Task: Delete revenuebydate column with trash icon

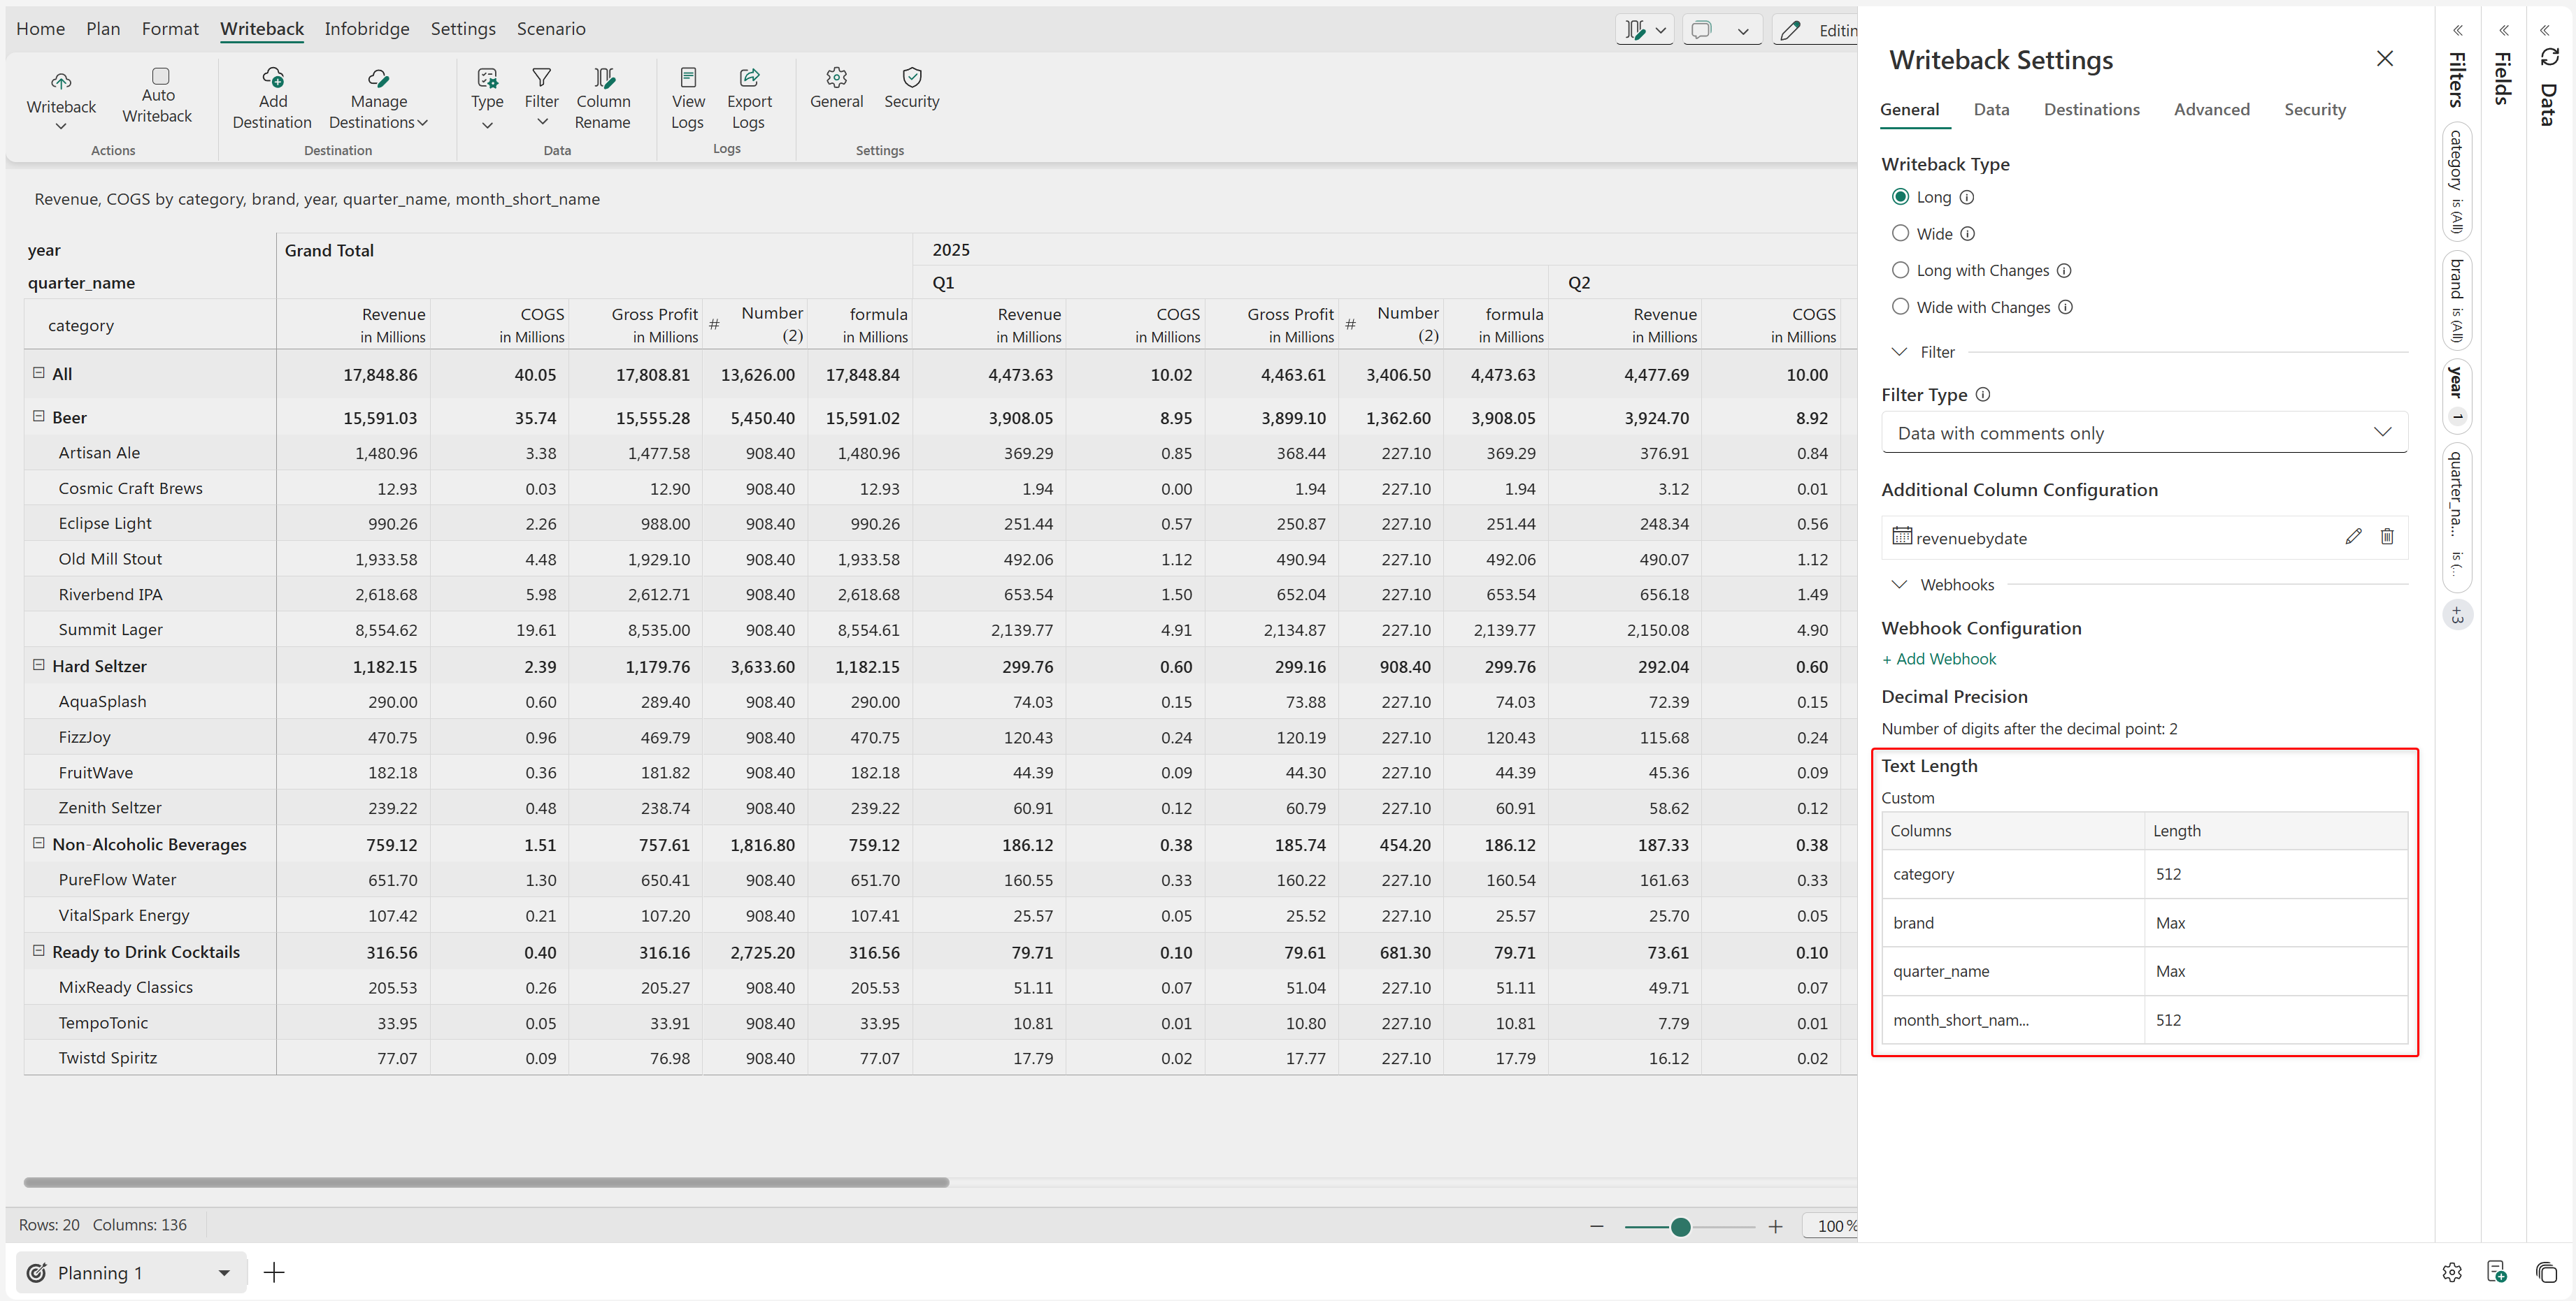Action: (x=2387, y=537)
